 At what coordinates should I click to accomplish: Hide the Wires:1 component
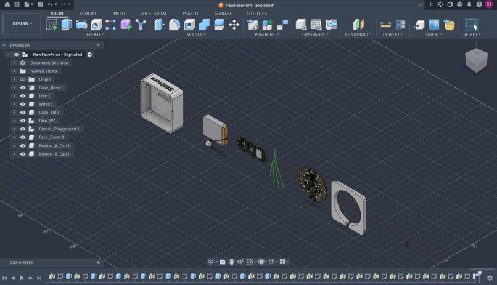[23, 104]
